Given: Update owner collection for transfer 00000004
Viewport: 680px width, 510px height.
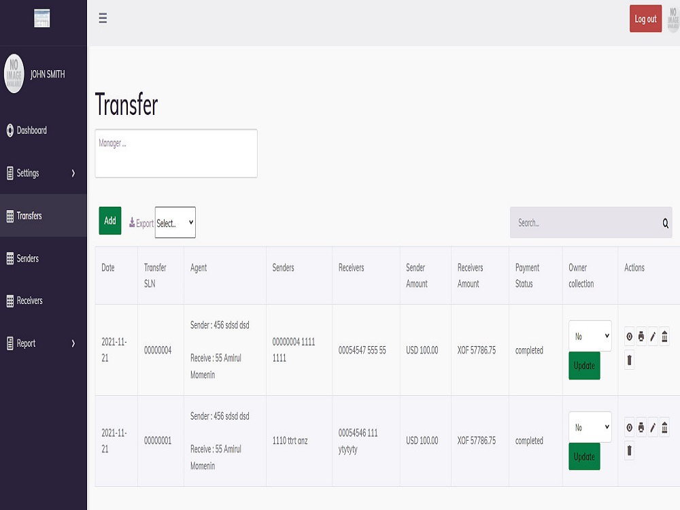Looking at the screenshot, I should click(x=584, y=366).
